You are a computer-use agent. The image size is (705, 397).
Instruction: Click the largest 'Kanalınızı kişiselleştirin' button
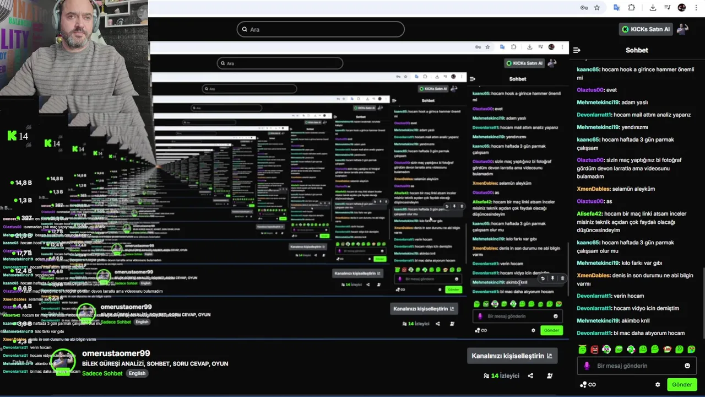click(512, 356)
